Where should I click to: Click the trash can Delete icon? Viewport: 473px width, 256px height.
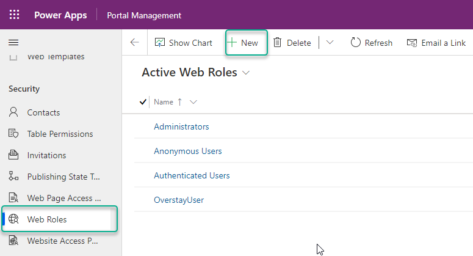pyautogui.click(x=277, y=43)
